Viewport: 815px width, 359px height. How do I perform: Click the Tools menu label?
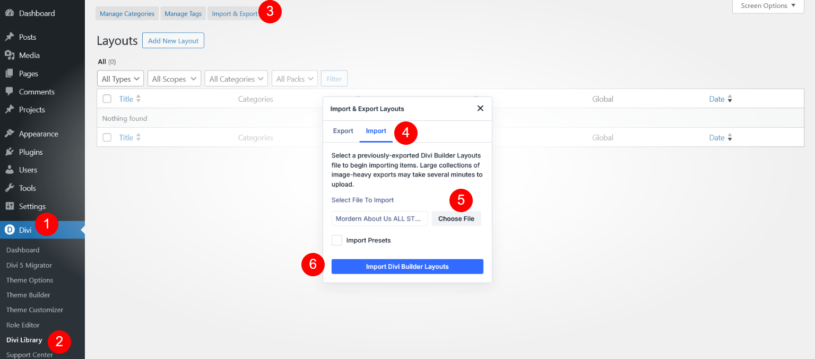28,188
